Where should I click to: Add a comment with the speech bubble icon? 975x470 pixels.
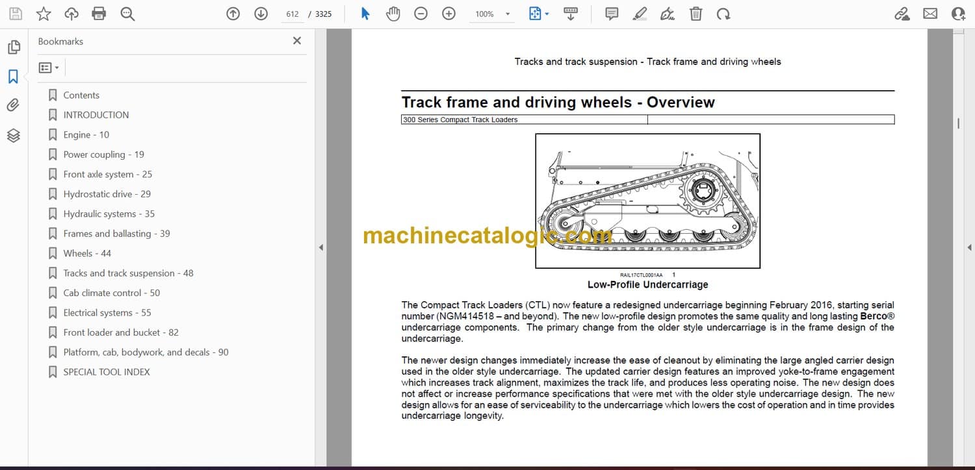(x=612, y=14)
